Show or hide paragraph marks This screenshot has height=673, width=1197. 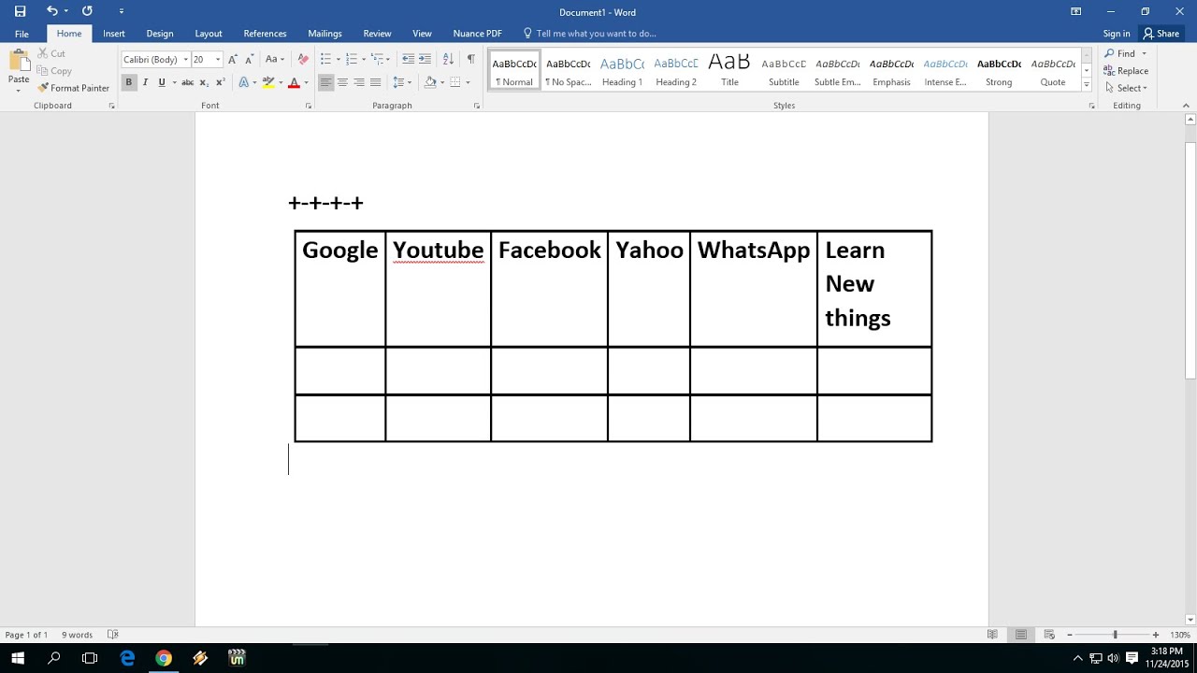pyautogui.click(x=470, y=60)
